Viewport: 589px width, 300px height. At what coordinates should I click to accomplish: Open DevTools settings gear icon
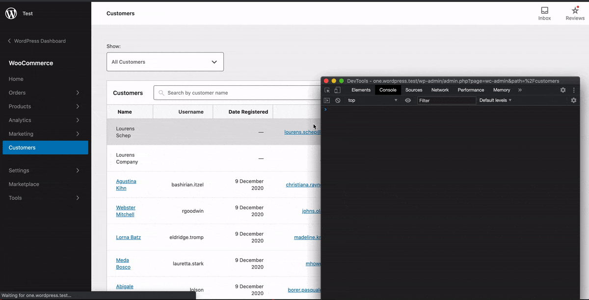point(562,90)
